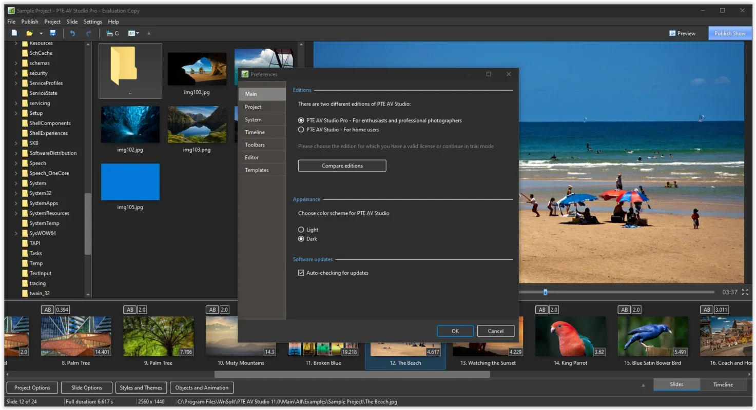
Task: Open the File menu
Action: pyautogui.click(x=11, y=22)
